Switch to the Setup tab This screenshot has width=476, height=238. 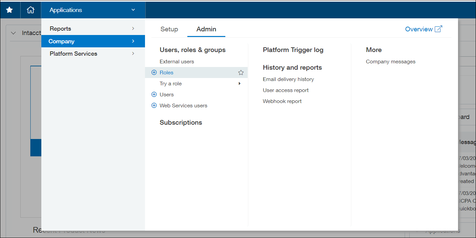169,29
